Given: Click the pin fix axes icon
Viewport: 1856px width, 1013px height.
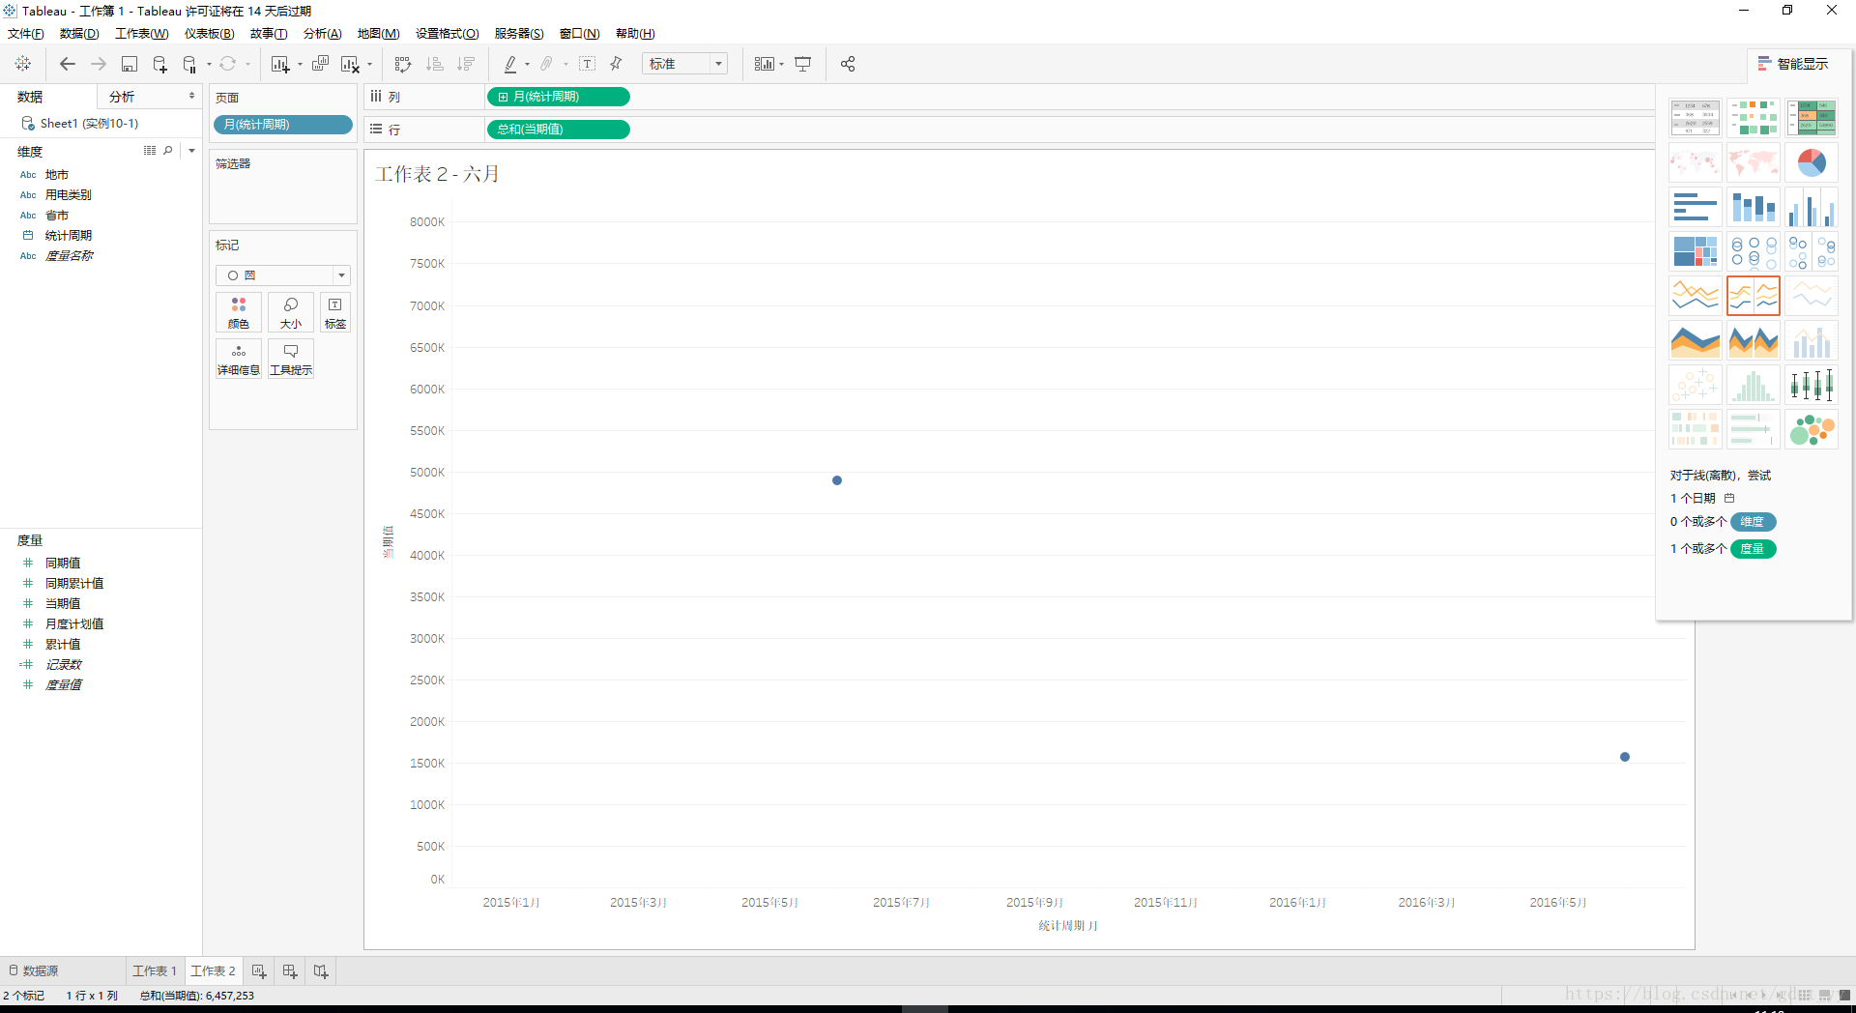Looking at the screenshot, I should point(616,64).
